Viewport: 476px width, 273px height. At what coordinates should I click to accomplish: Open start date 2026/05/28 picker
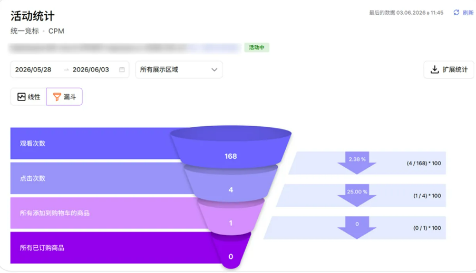(33, 69)
